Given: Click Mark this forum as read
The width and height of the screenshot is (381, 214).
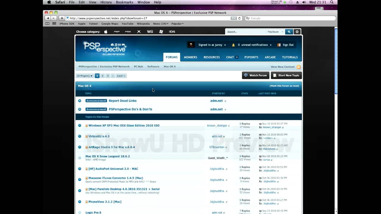Looking at the screenshot, I should click(284, 86).
